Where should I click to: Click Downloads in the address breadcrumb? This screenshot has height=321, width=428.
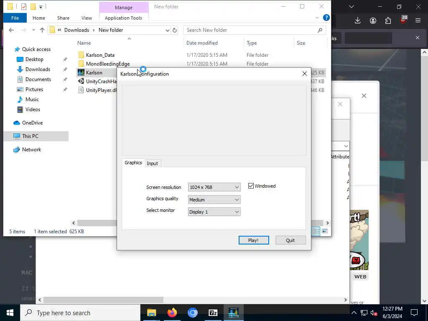[77, 30]
